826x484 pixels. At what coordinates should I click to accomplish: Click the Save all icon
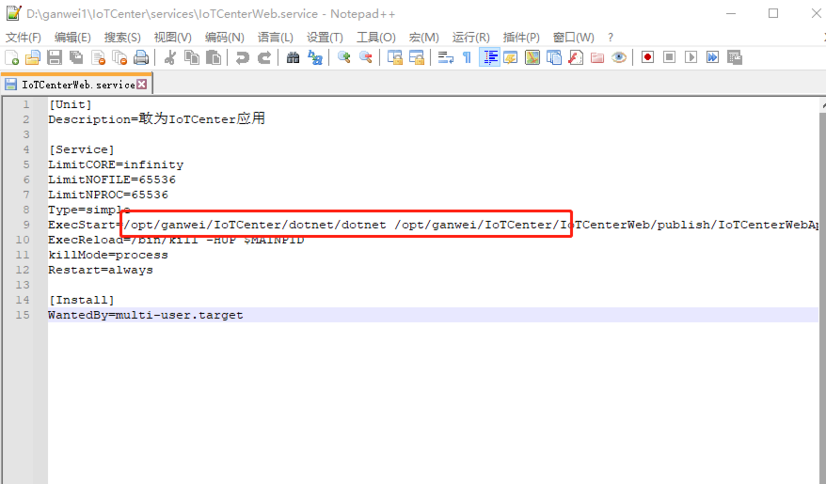(76, 58)
